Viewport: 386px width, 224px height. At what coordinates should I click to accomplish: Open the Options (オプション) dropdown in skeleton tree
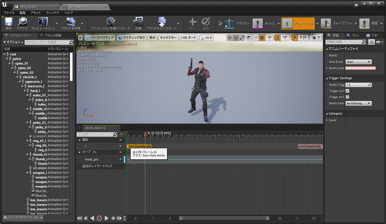click(x=13, y=42)
